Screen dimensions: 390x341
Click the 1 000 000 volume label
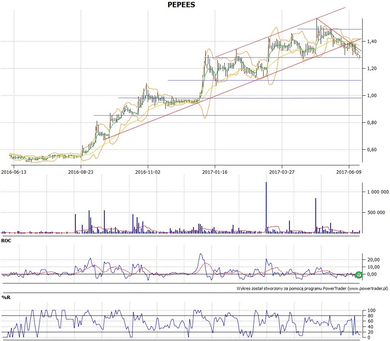[x=378, y=192]
